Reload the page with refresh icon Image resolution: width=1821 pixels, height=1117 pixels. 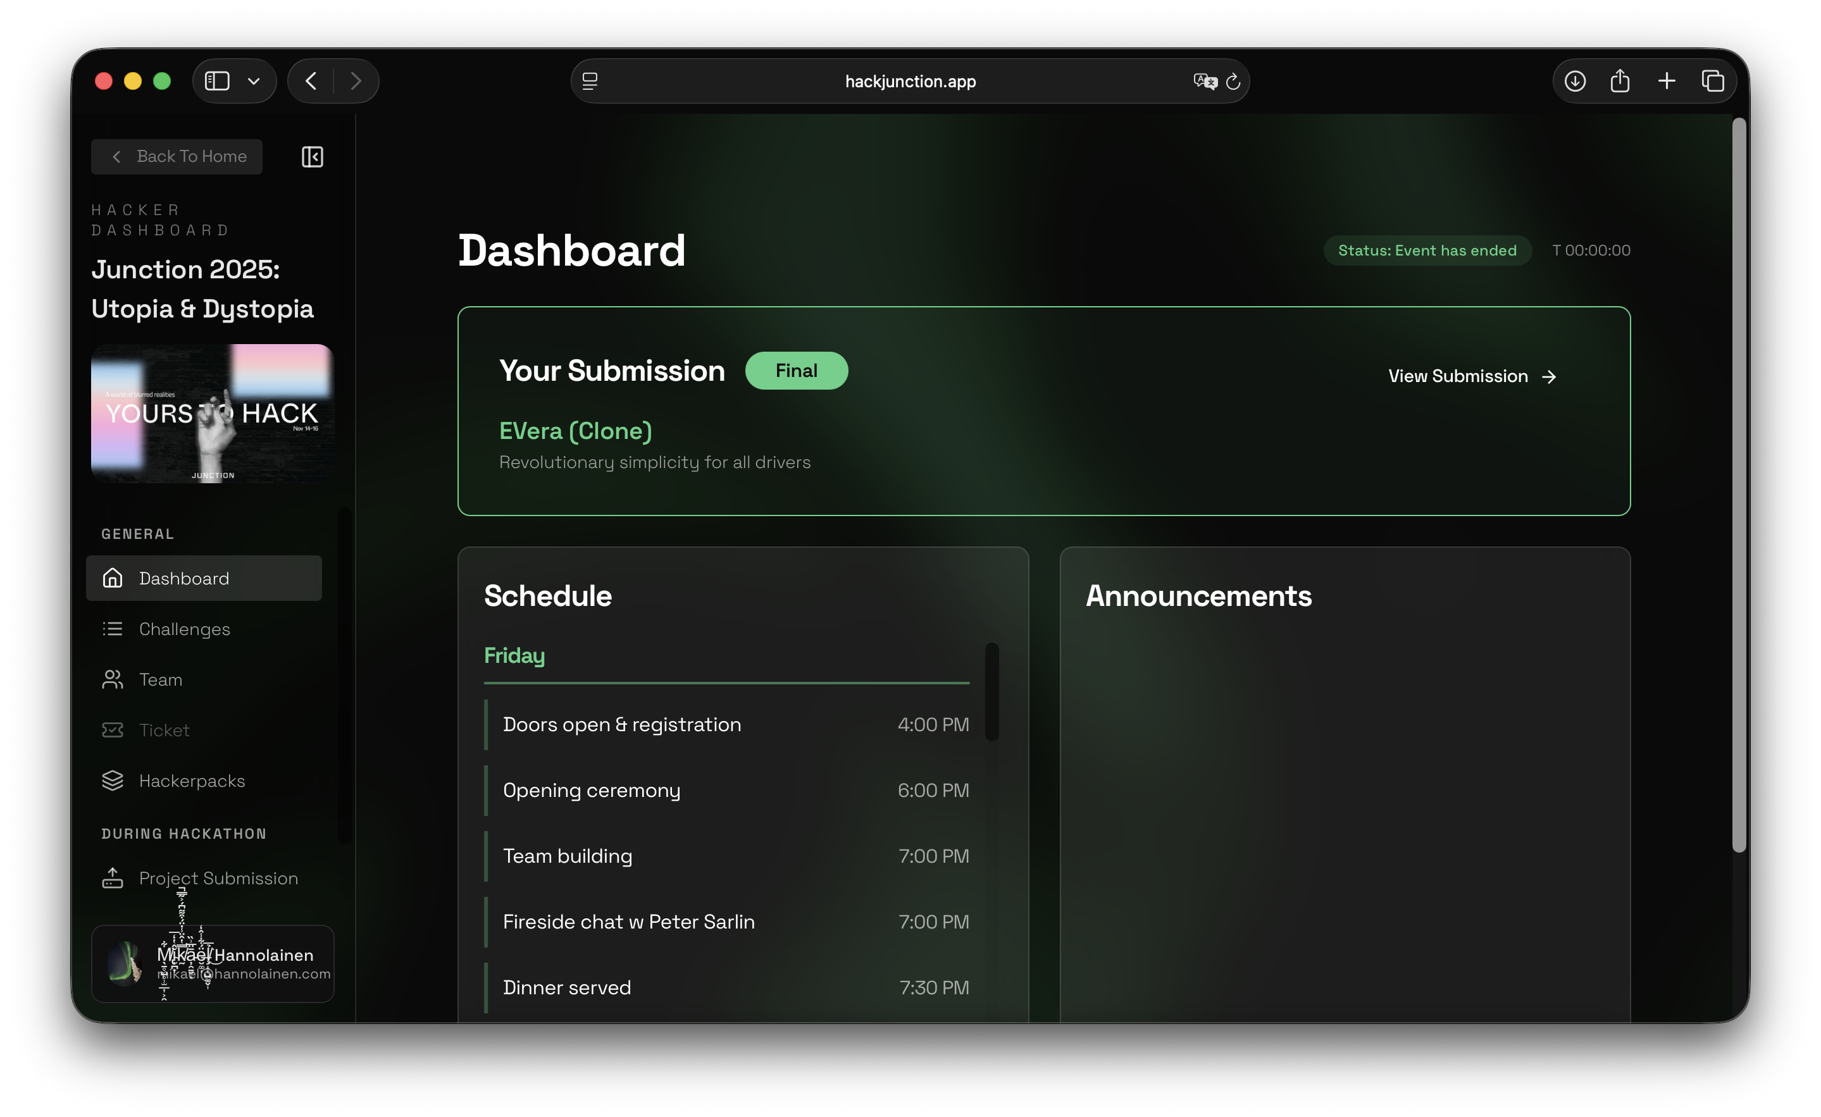click(1233, 81)
